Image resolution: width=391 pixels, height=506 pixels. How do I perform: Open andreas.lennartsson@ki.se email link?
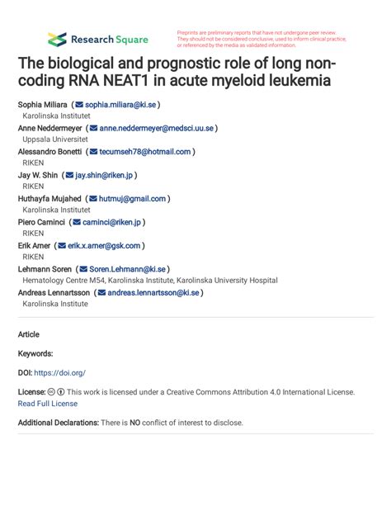[153, 293]
